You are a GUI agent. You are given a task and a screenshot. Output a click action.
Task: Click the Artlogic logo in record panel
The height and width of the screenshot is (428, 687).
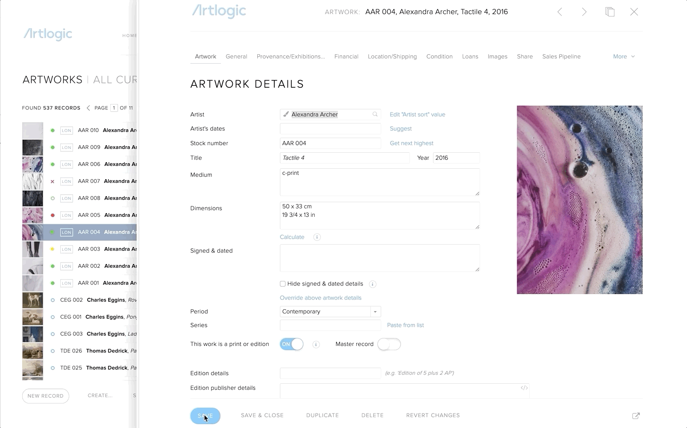point(219,11)
